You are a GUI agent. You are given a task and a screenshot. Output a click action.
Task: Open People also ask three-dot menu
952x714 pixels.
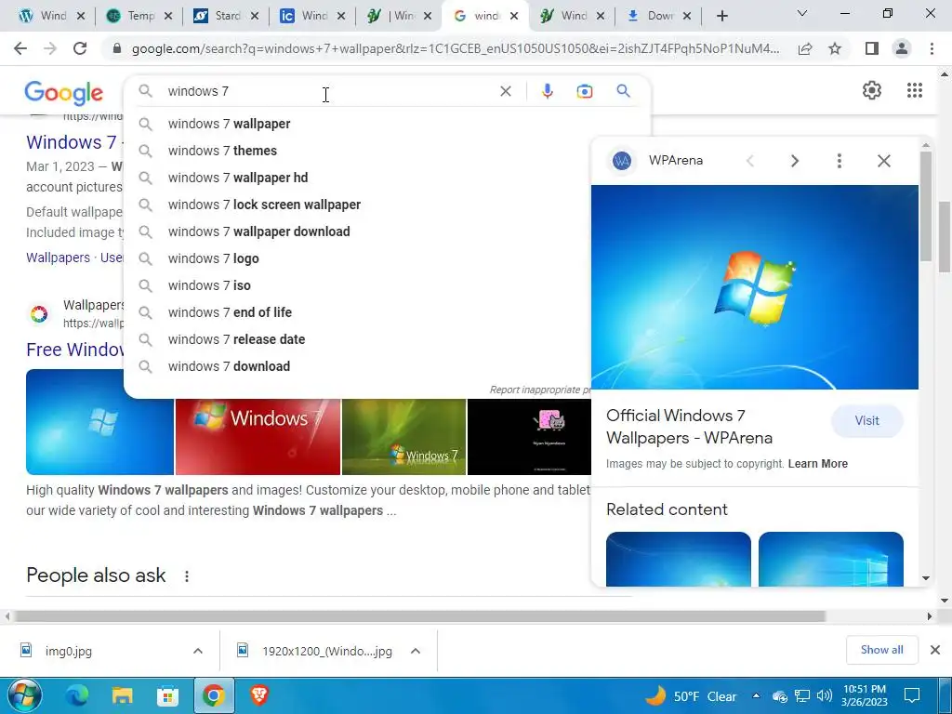click(186, 576)
